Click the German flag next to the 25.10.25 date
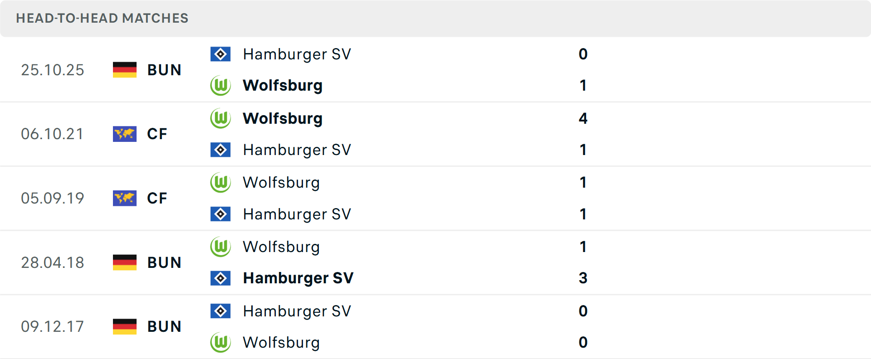Screen dimensions: 871x359 pos(124,69)
